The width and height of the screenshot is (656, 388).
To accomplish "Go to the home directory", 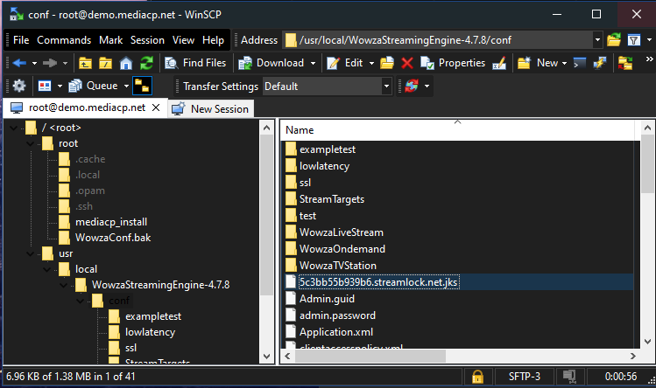I will [126, 63].
